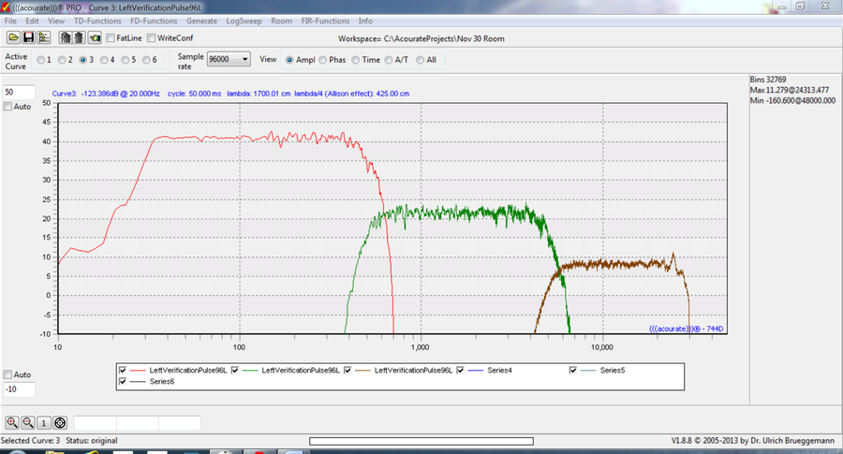Switch view to Phas
This screenshot has height=454, width=843.
coord(322,60)
